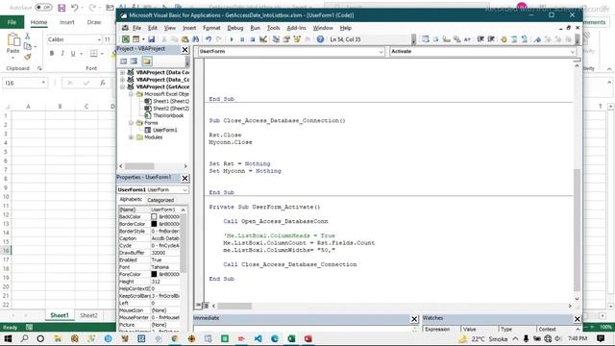The image size is (615, 346).
Task: Click the Reset (stop) toolbar icon
Action: [252, 39]
